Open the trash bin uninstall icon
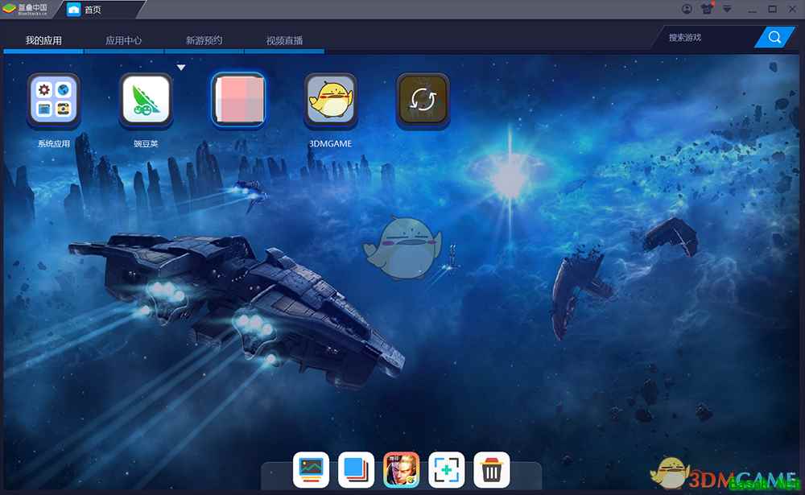This screenshot has height=495, width=805. click(492, 470)
